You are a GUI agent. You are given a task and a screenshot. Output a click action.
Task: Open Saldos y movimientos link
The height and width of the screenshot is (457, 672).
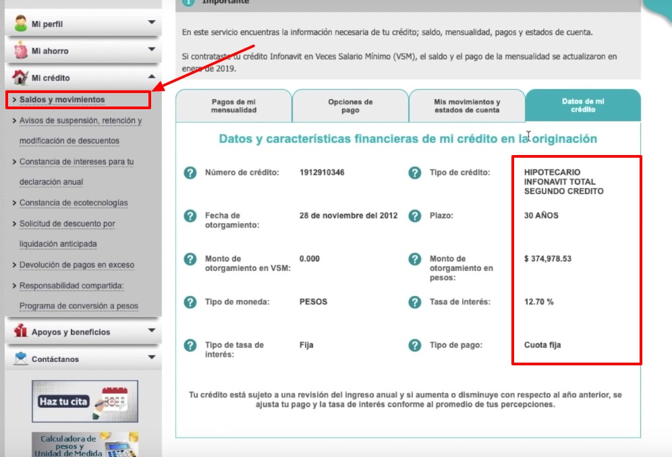click(62, 99)
